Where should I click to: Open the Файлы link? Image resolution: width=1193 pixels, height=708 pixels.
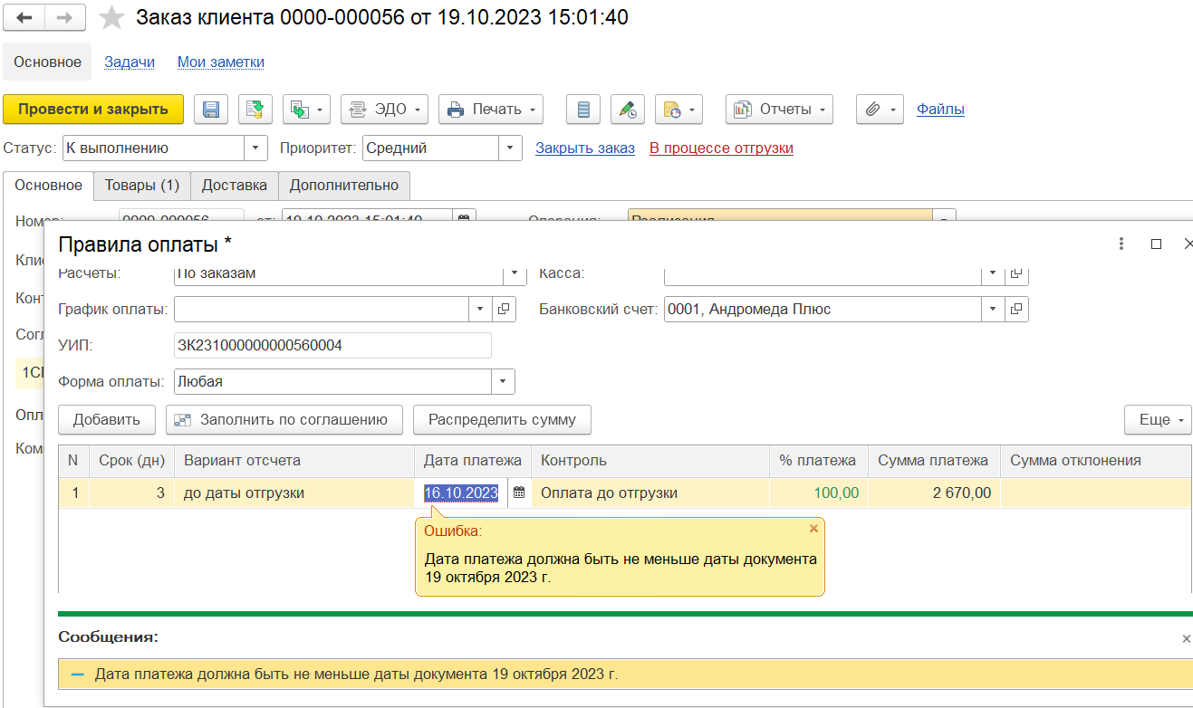pos(940,110)
